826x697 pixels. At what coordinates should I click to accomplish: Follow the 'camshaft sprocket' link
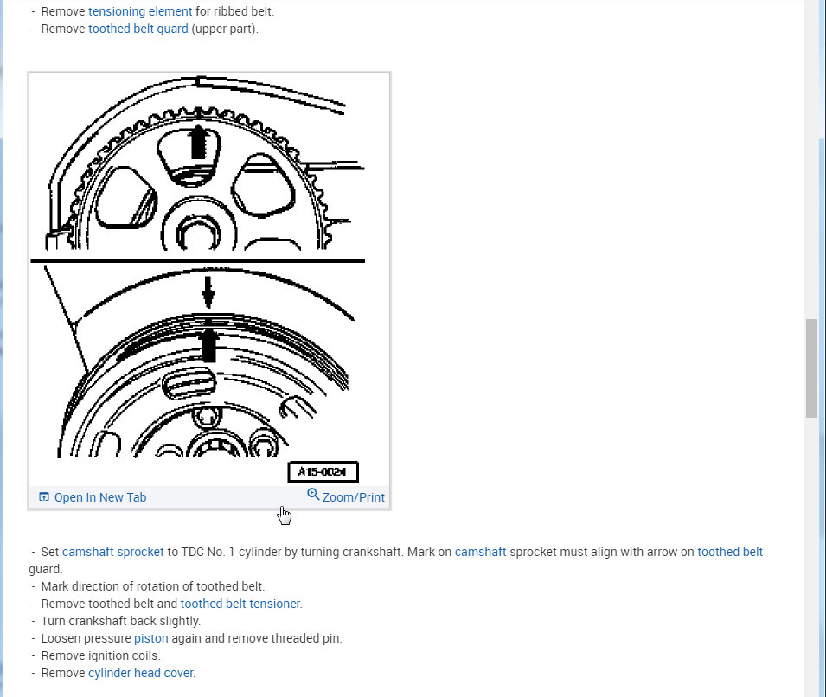coord(113,552)
